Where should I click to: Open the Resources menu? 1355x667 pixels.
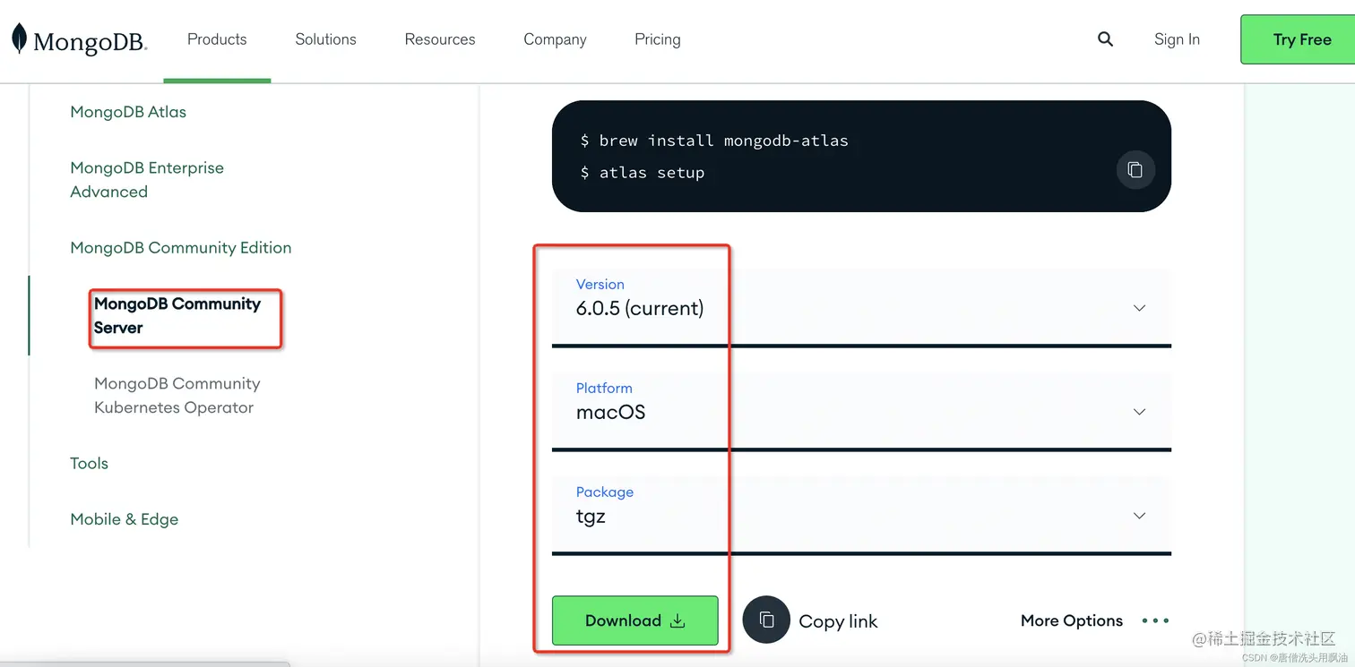tap(440, 39)
